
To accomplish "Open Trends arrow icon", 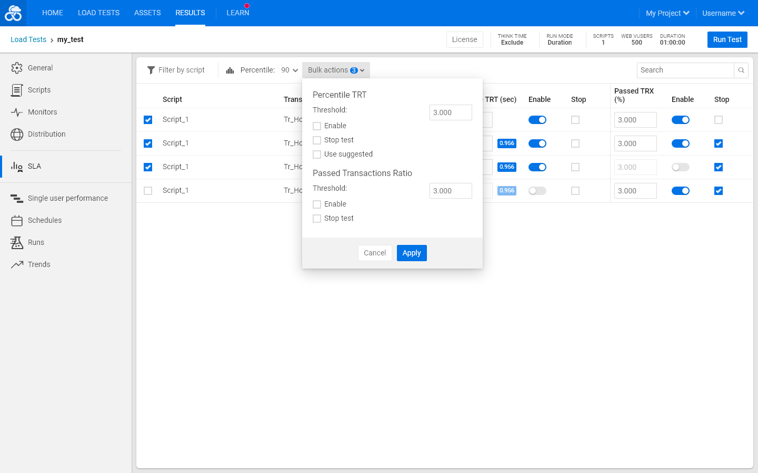I will coord(17,264).
